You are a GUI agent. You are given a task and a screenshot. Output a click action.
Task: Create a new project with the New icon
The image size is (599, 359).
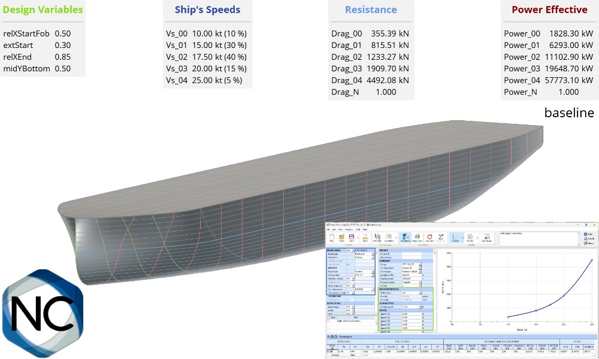332,238
